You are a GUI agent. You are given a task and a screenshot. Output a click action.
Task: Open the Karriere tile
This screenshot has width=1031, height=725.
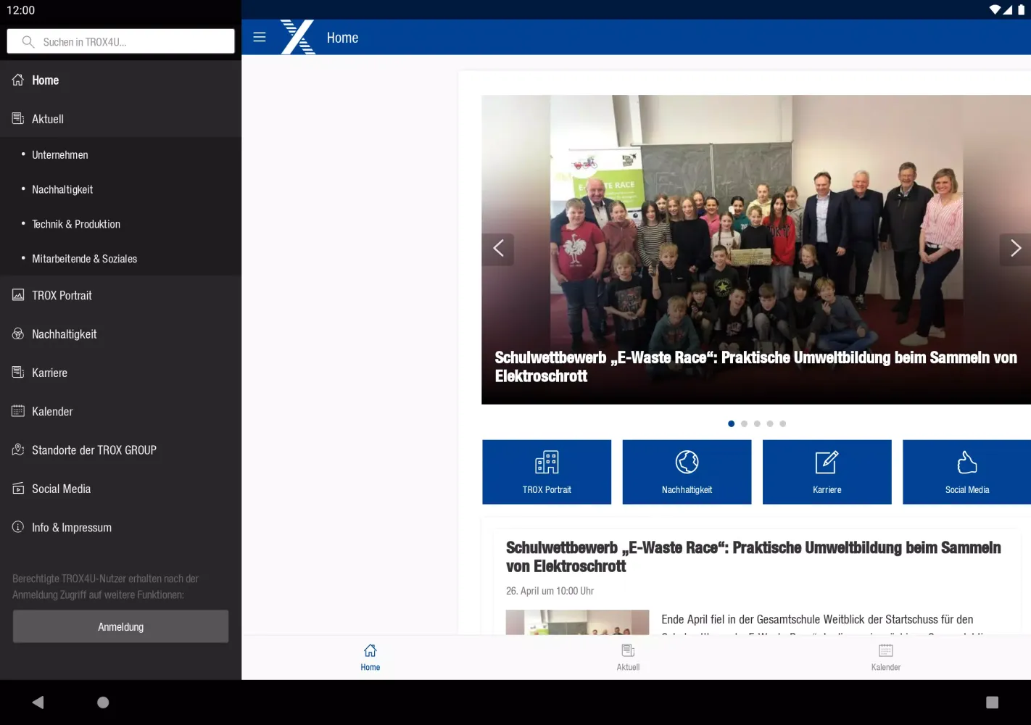click(827, 472)
